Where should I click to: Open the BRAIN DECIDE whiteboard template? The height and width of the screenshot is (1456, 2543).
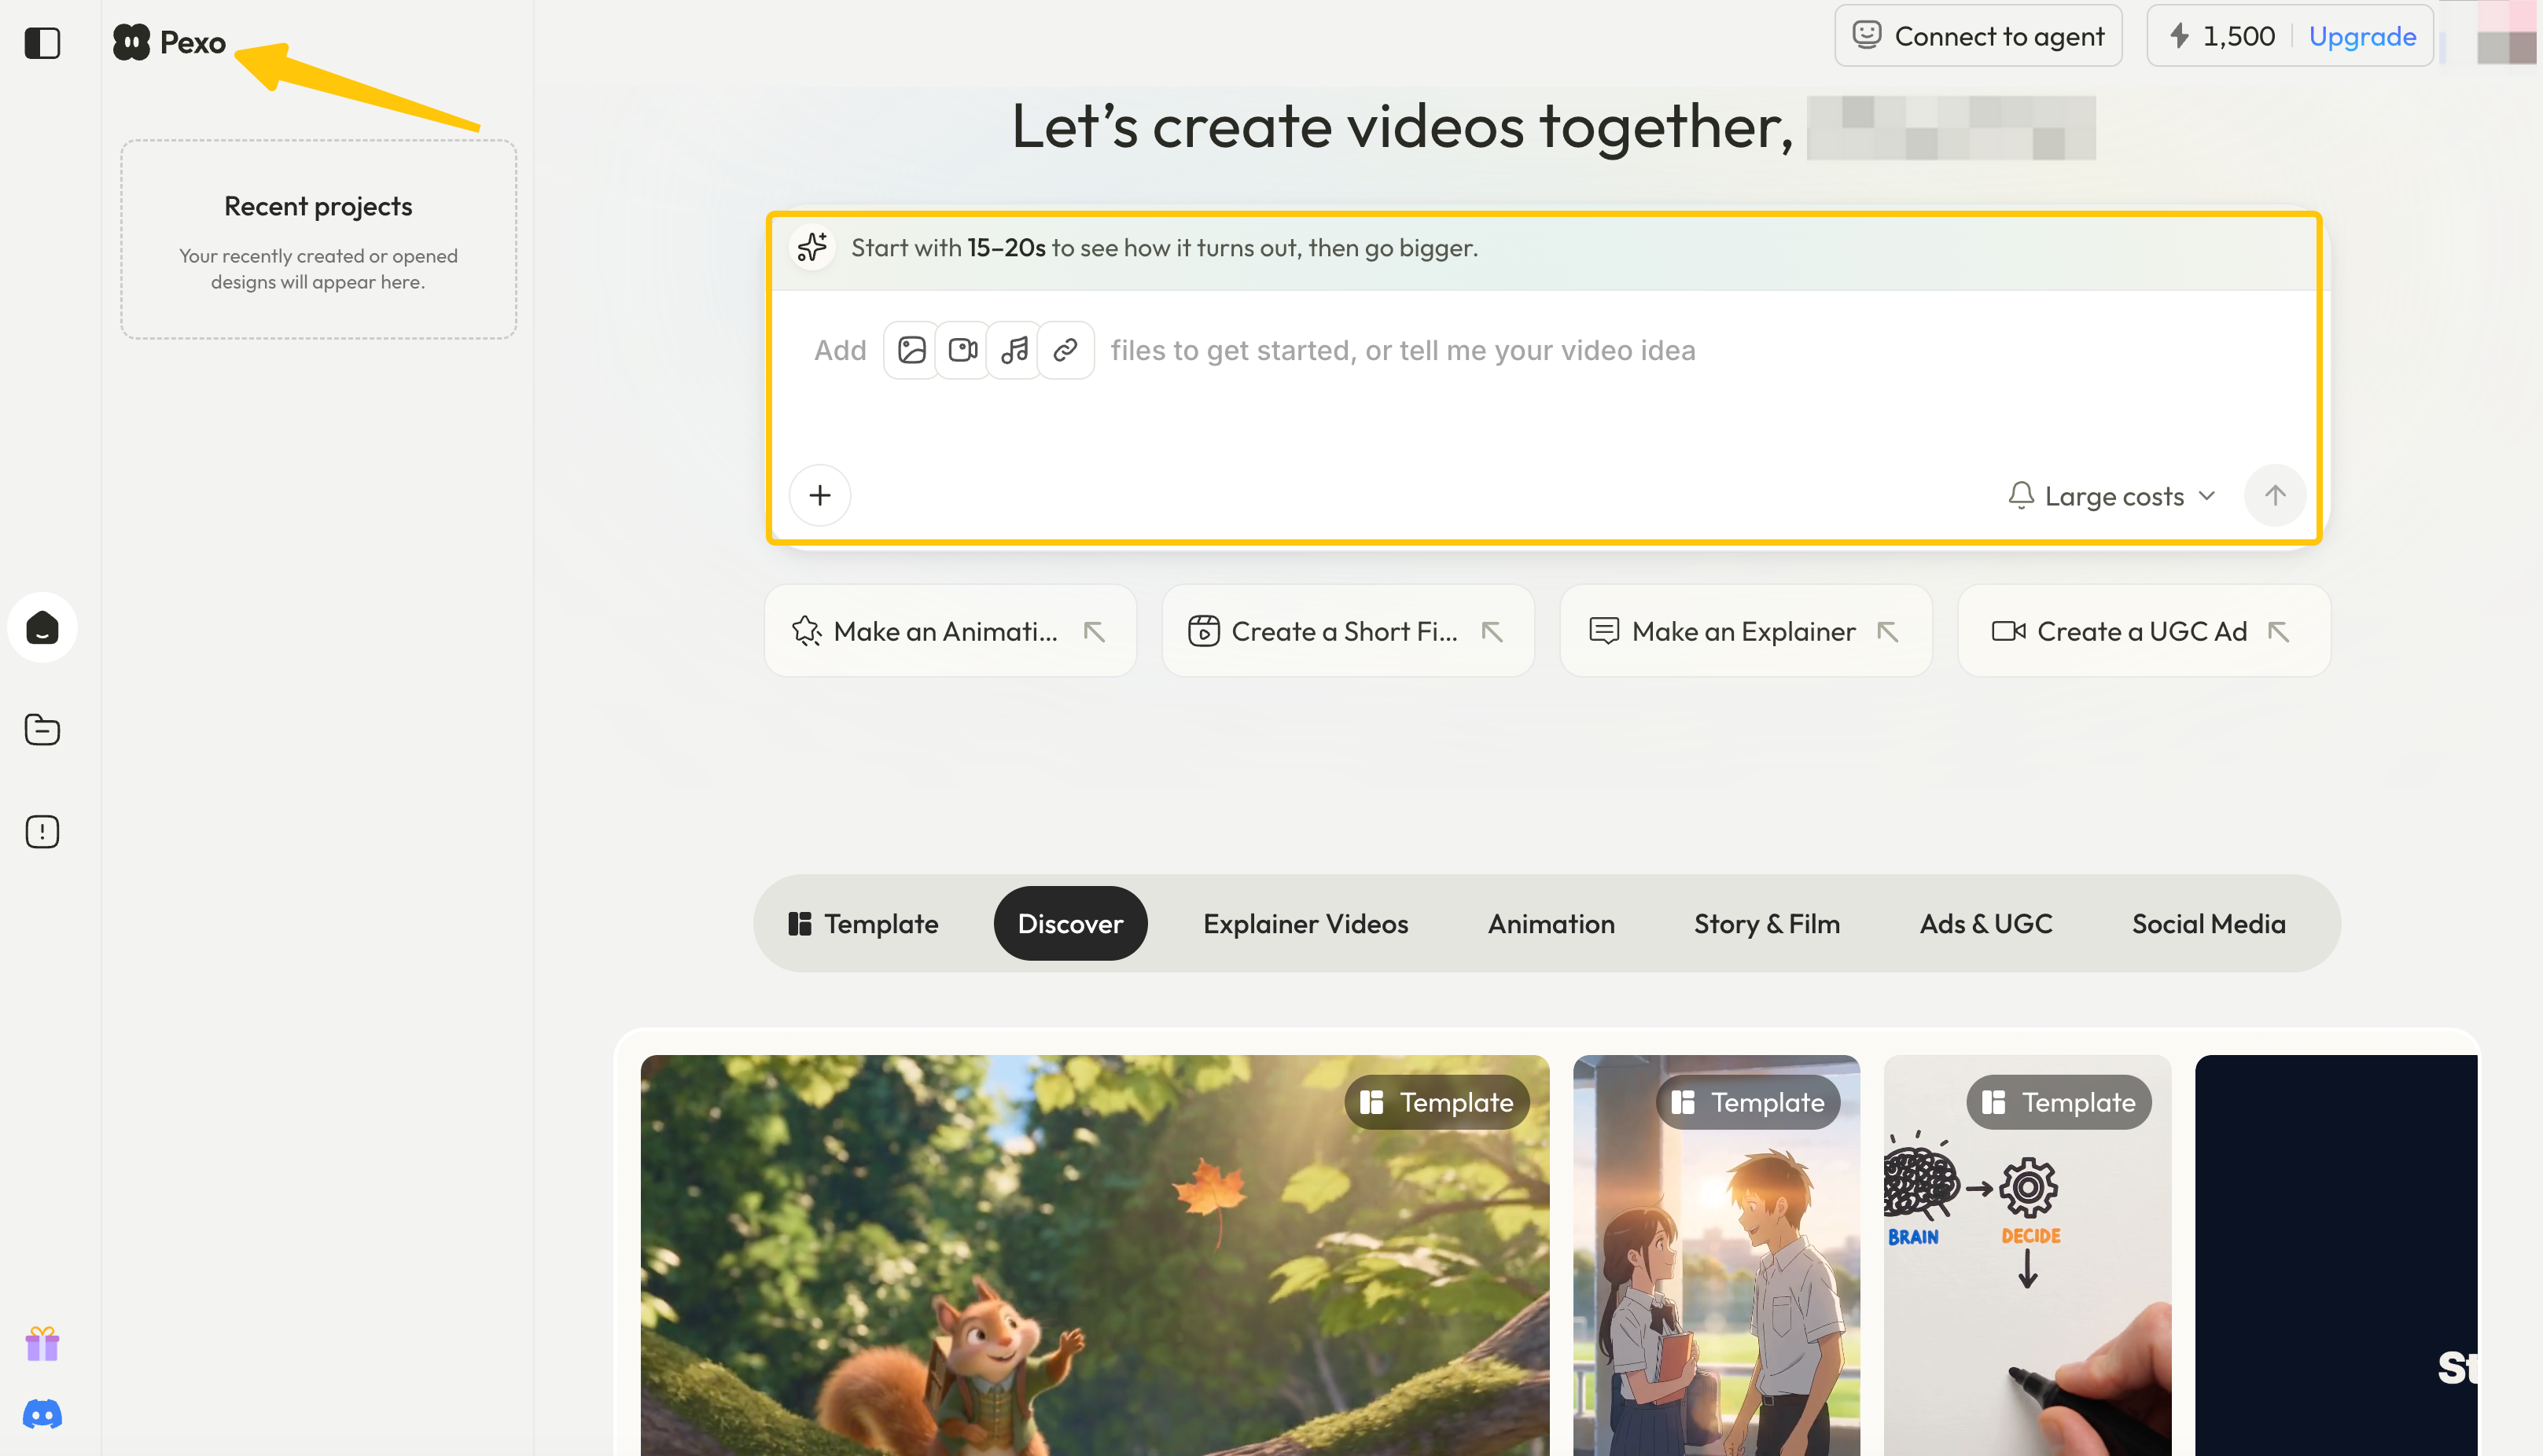[2027, 1255]
